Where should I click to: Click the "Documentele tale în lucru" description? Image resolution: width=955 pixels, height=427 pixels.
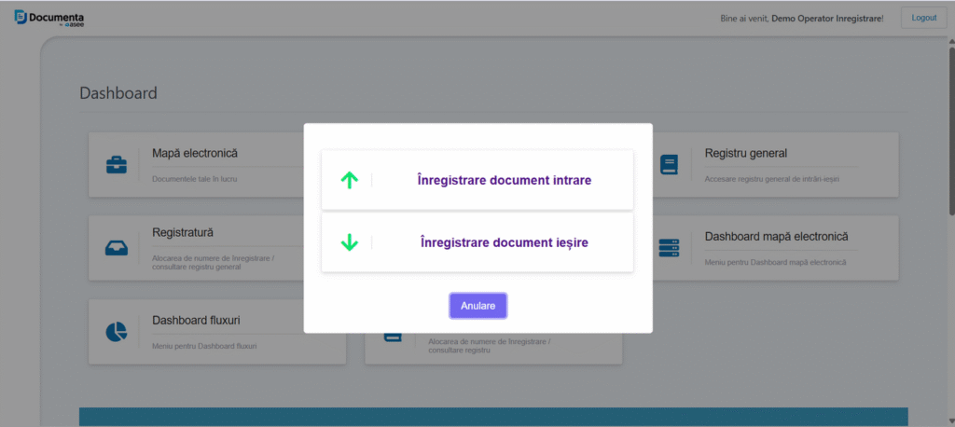point(187,178)
